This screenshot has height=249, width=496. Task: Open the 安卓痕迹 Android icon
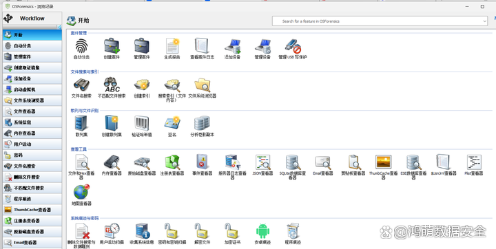pyautogui.click(x=262, y=231)
